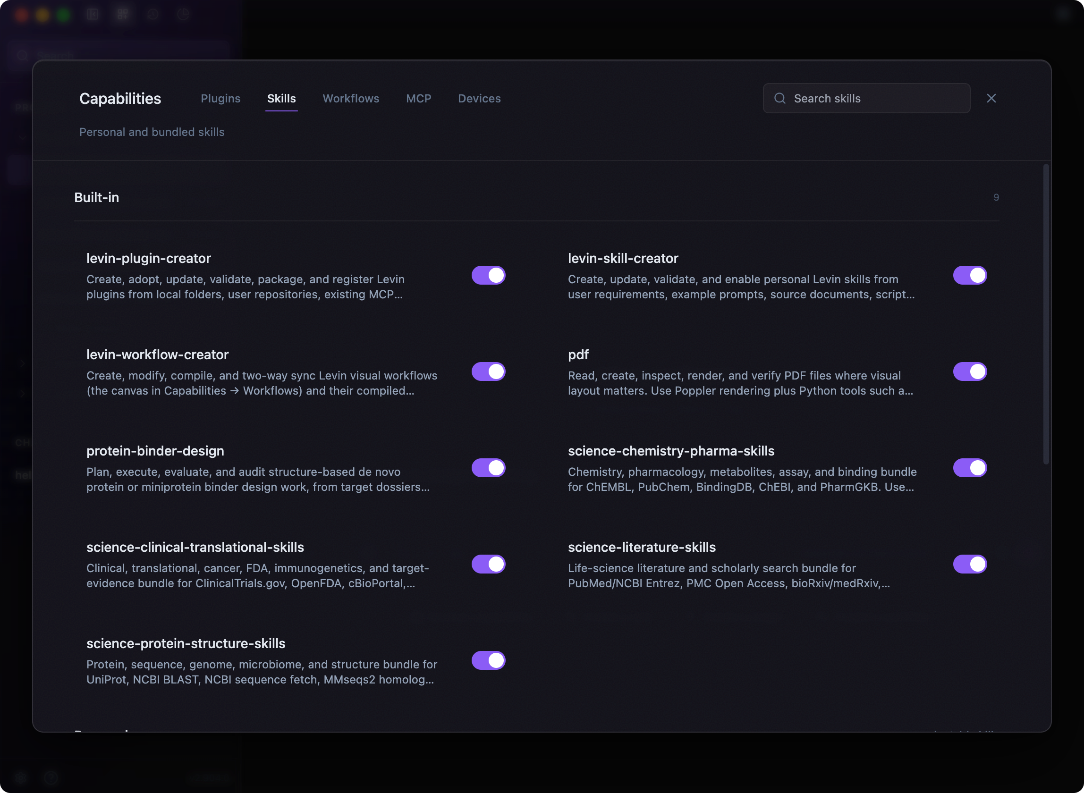
Task: Click the levin-plugin-creator skill name
Action: [x=149, y=258]
